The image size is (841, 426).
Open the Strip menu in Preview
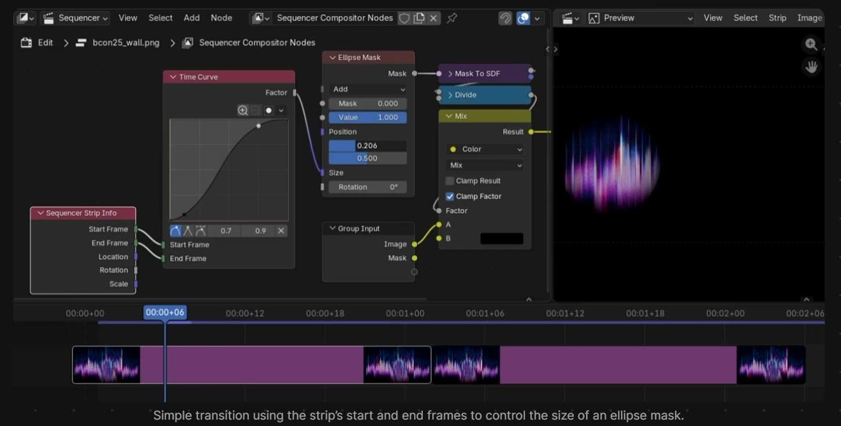coord(777,18)
